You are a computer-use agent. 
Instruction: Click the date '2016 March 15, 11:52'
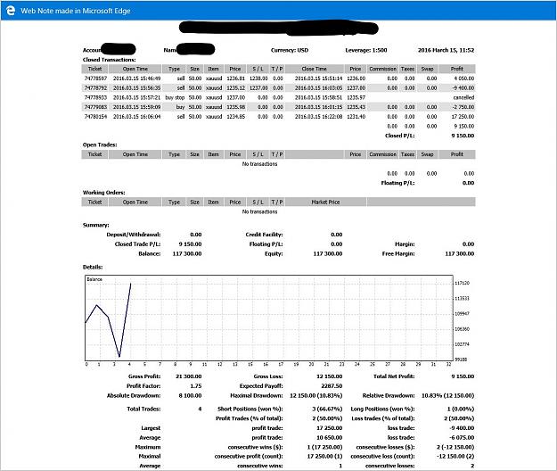click(x=446, y=50)
